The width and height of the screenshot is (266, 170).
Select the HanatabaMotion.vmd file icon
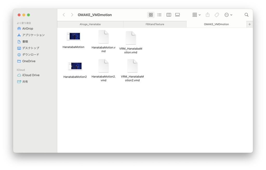[x=103, y=37]
